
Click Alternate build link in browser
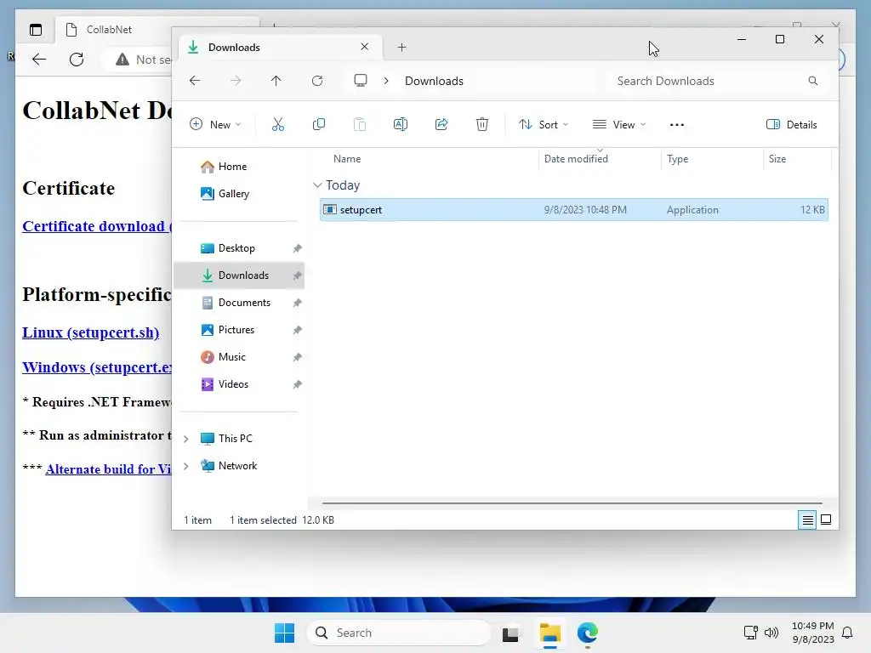pyautogui.click(x=108, y=469)
